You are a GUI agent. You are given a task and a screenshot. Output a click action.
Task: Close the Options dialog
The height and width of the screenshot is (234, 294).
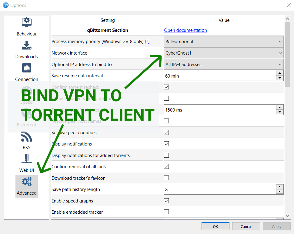coord(289,5)
